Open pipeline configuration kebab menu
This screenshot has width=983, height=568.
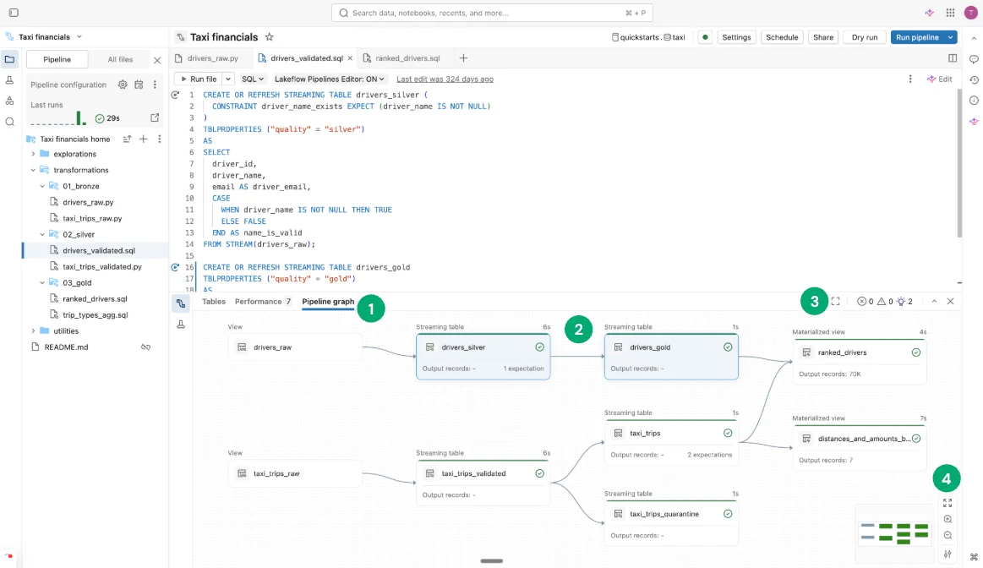point(155,85)
